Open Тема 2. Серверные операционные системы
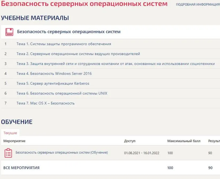The width and height of the screenshot is (220, 179). coord(78,54)
